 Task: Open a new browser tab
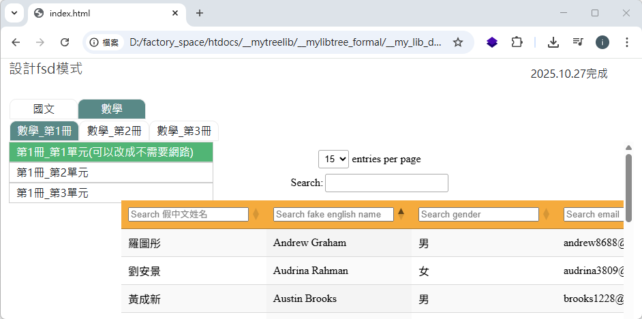click(200, 13)
